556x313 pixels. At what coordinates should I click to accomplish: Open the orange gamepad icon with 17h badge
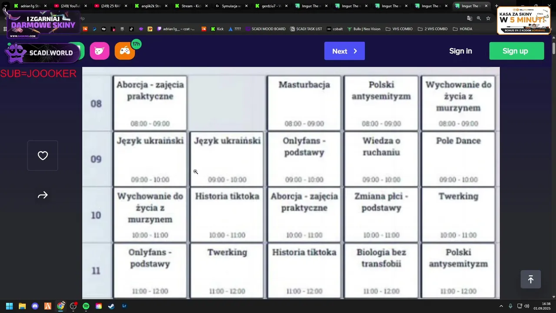pyautogui.click(x=125, y=51)
